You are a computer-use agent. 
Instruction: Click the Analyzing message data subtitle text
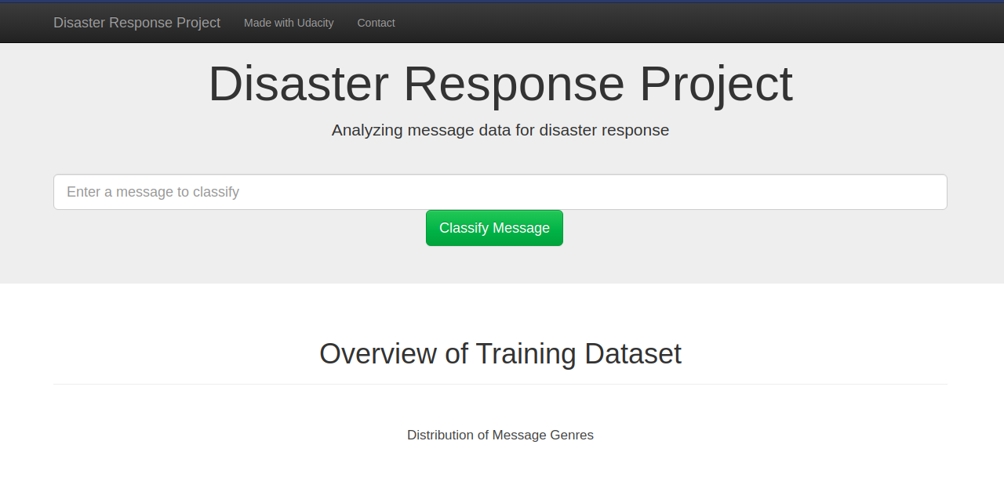(x=500, y=130)
